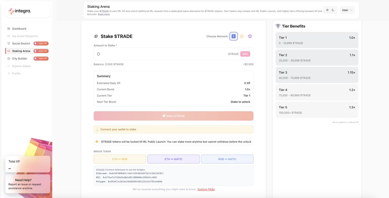Screen dimensions: 389x198
Task: Select the Tier 3 benefits card
Action: pos(317,75)
